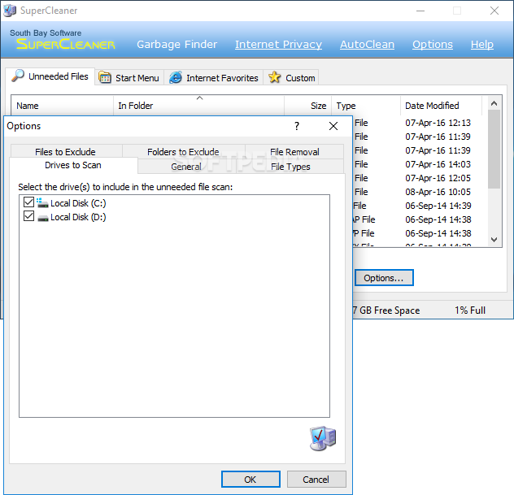Click the Local Disk (D:) drive icon
The image size is (514, 495).
[x=42, y=218]
